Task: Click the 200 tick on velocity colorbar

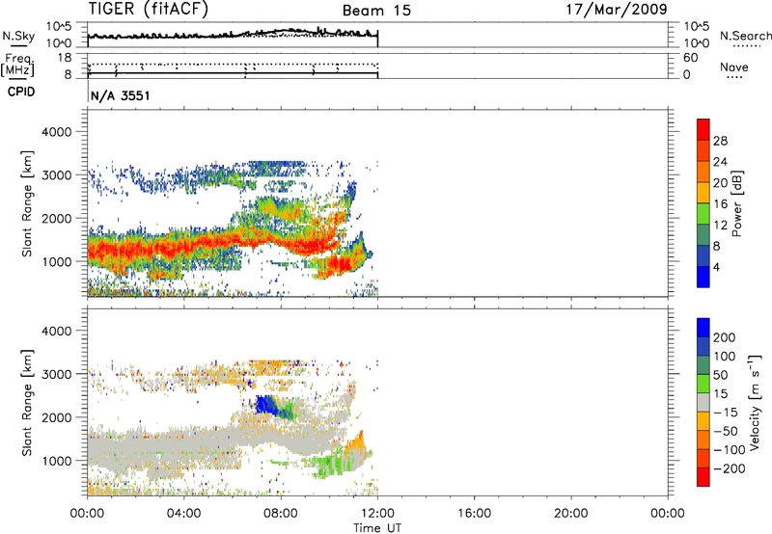Action: coord(725,337)
